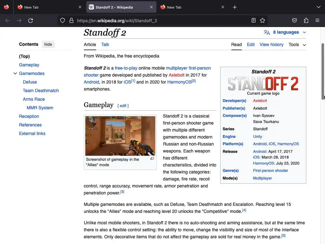Click the languages translate icon

[x=267, y=32]
